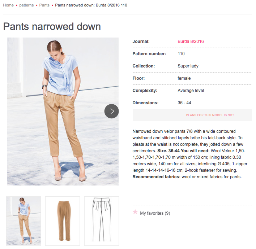Select the tan pants product thumbnail
This screenshot has height=249, width=256.
point(63,221)
